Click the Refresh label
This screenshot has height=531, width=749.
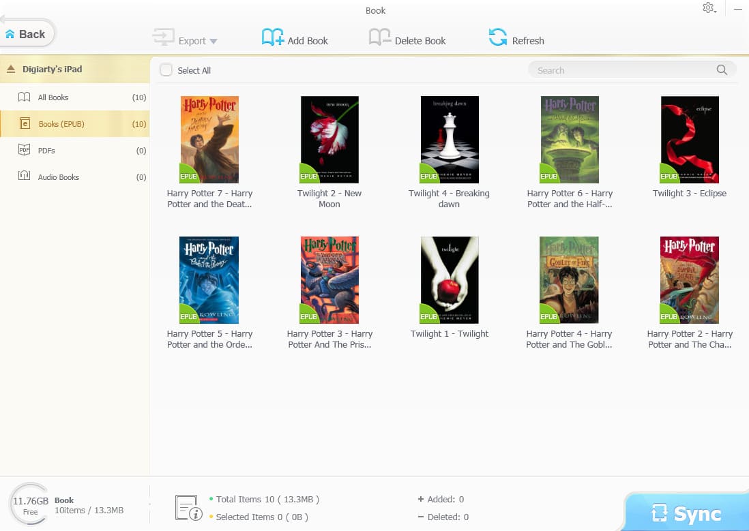coord(528,41)
